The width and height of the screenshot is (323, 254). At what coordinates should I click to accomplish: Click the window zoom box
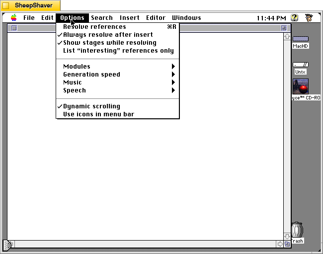(284, 28)
